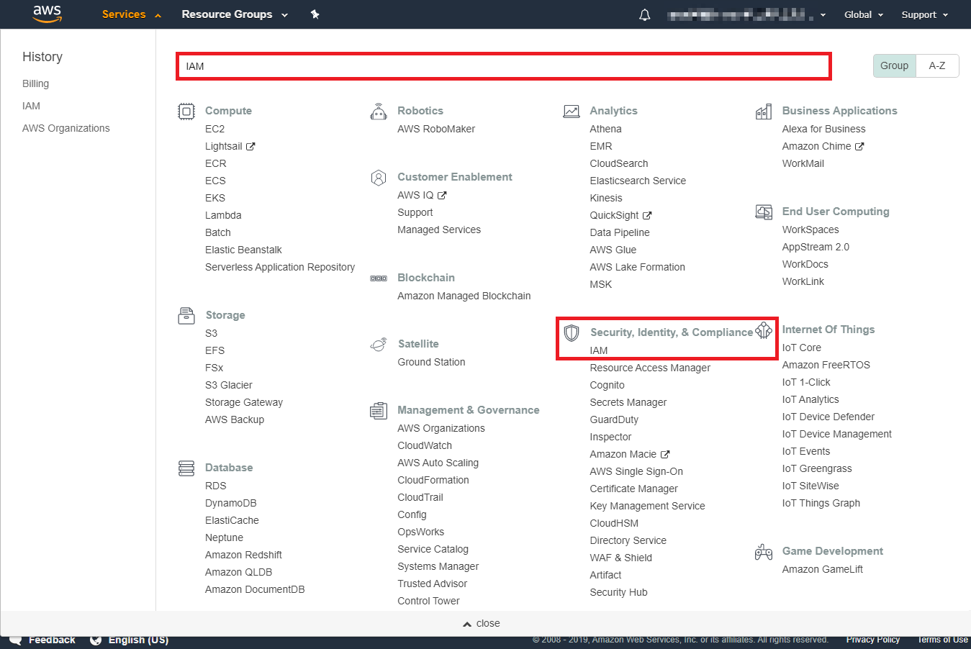Click external link icon beside Amazon Macie

[665, 454]
